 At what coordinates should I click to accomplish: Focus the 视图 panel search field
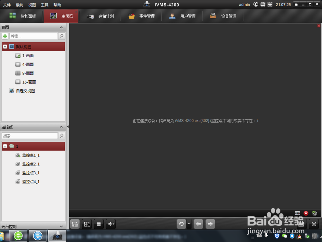pyautogui.click(x=33, y=36)
